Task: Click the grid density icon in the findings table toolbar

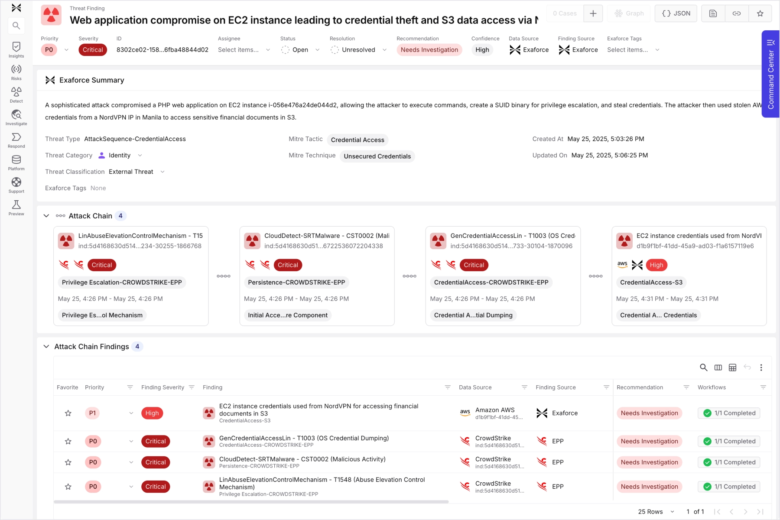Action: tap(732, 367)
